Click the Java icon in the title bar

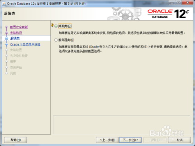tap(4, 4)
